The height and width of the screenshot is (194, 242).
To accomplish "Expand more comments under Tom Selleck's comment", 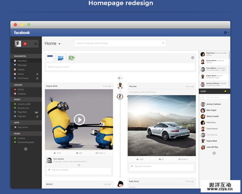I will [79, 165].
